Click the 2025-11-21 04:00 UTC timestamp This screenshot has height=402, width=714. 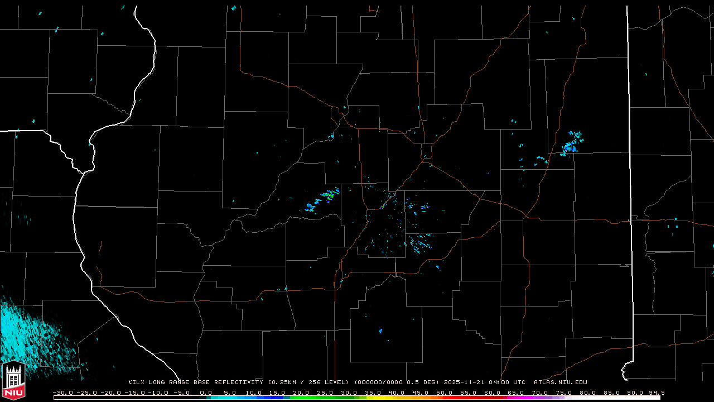[x=484, y=382]
